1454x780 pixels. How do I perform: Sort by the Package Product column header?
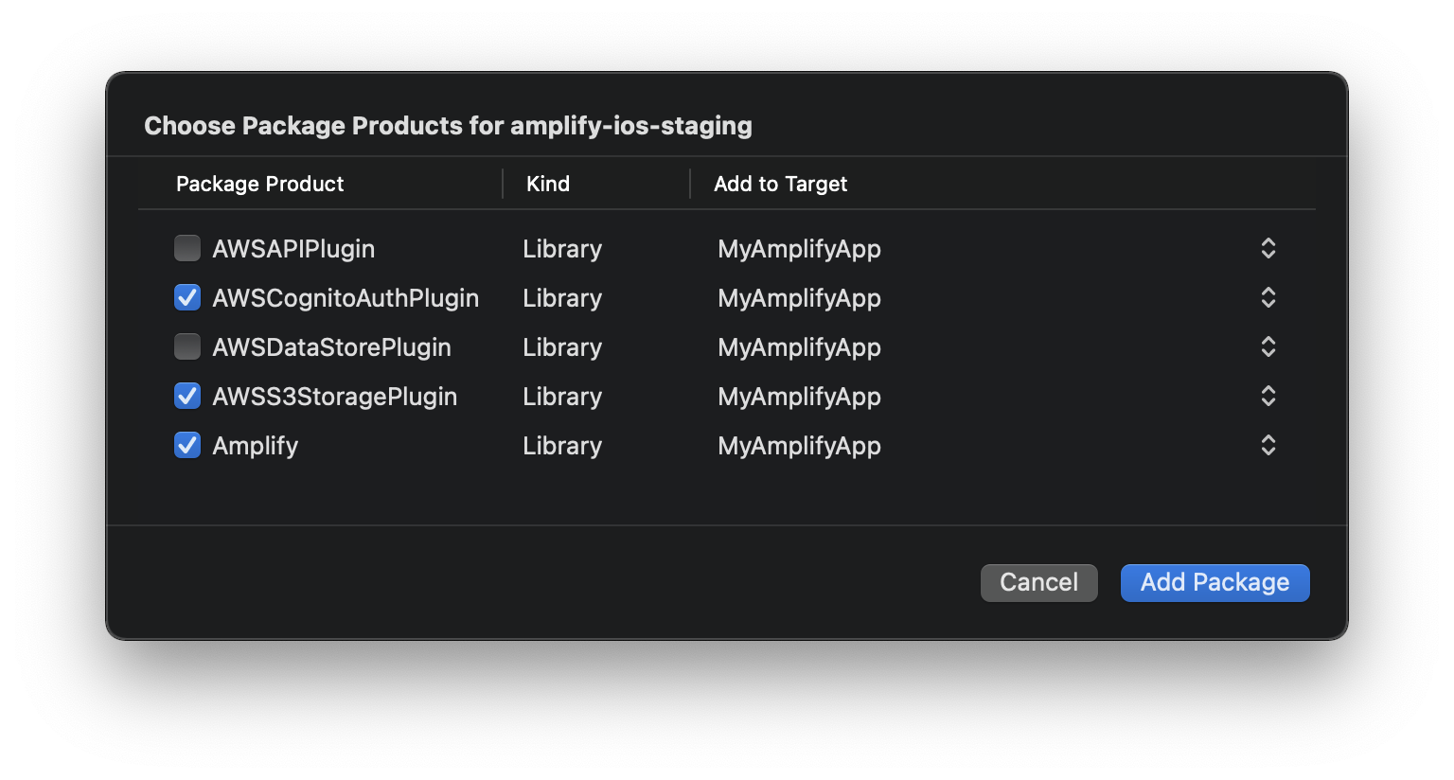pos(260,184)
